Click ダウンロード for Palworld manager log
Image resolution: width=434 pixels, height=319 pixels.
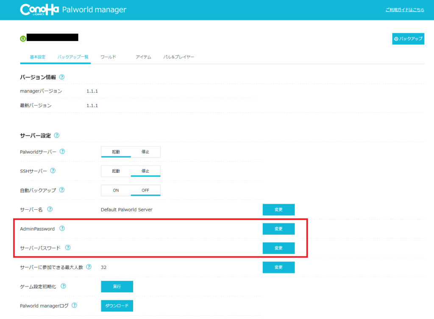pos(117,306)
